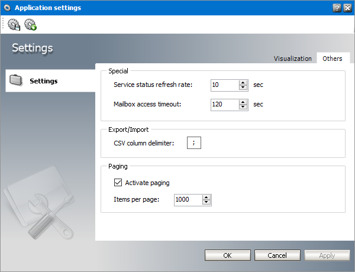This screenshot has width=355, height=272.
Task: Click the gear icon with green plus
Action: click(x=31, y=24)
